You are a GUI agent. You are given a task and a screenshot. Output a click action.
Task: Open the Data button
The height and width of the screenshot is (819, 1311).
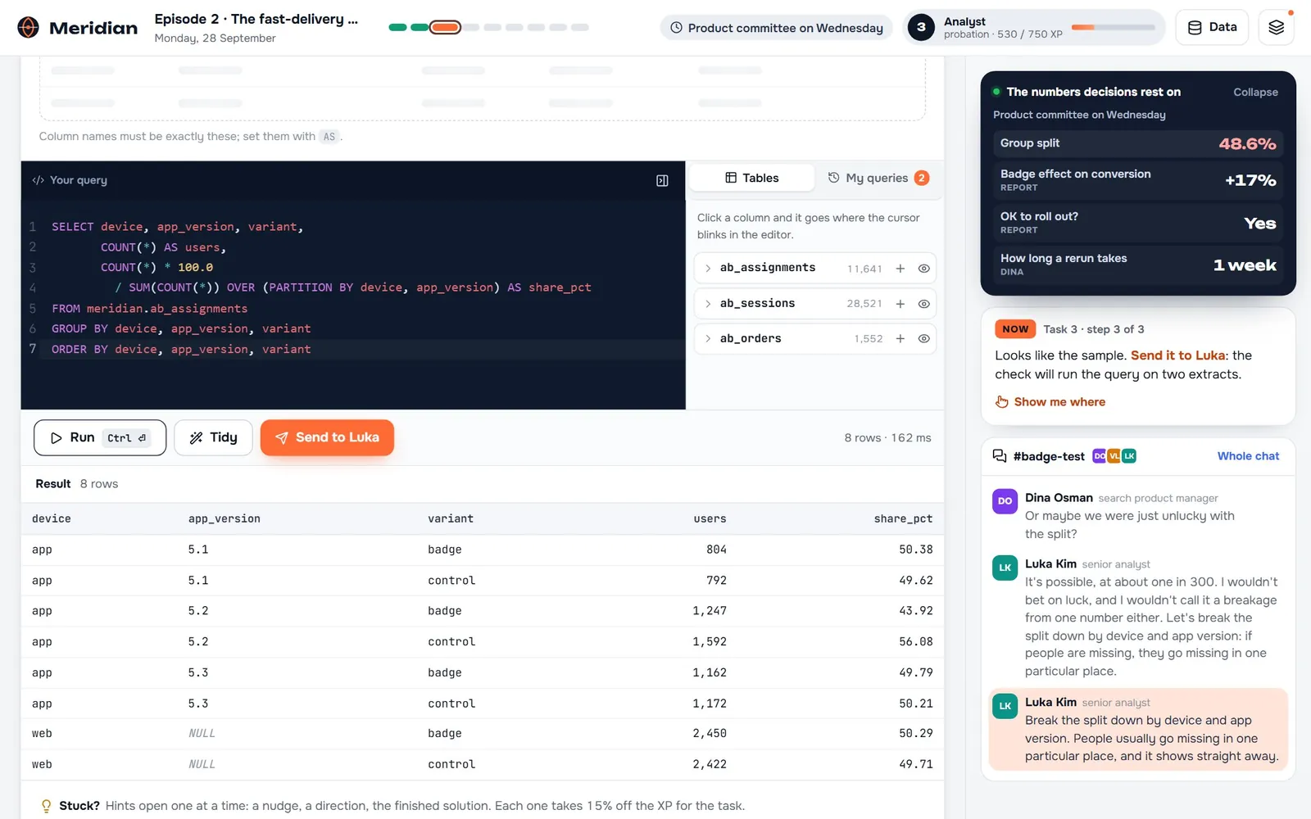1212,28
